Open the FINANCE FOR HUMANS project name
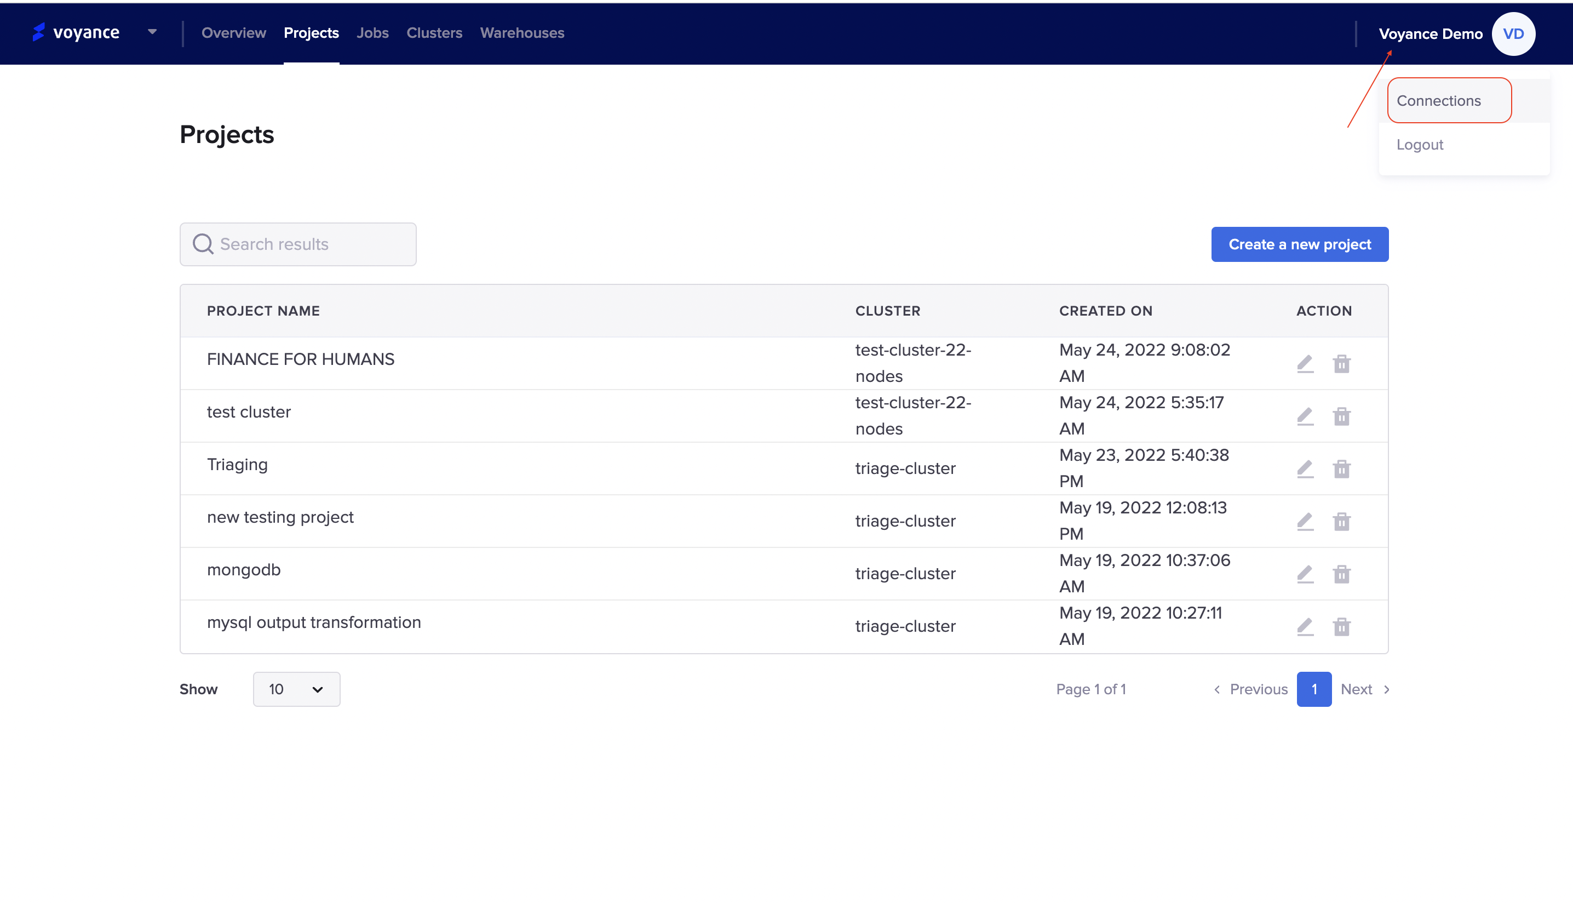1573x903 pixels. point(301,359)
